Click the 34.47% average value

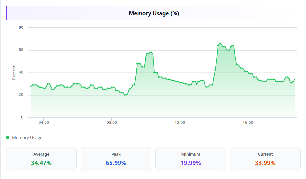click(41, 163)
